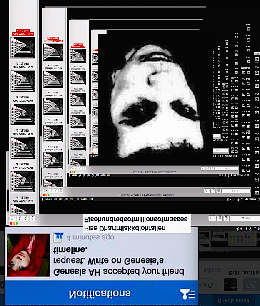
Task: Open markup pen dropdown in outermost Preview window
Action: 212,218
